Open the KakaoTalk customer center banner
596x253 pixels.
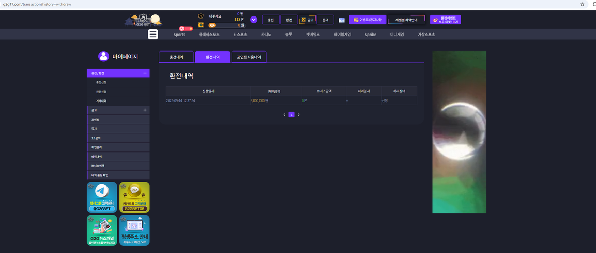click(134, 197)
